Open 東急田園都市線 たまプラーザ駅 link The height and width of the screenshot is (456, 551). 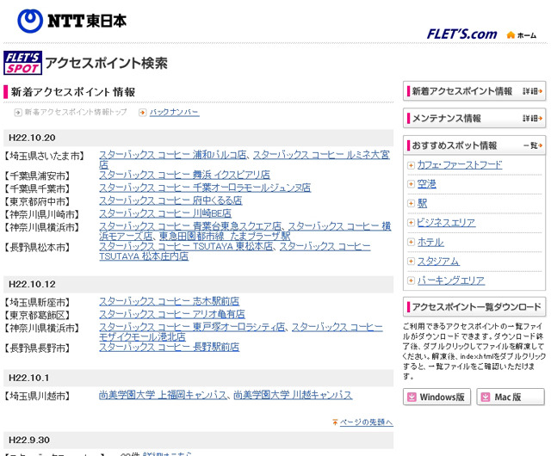tap(225, 236)
